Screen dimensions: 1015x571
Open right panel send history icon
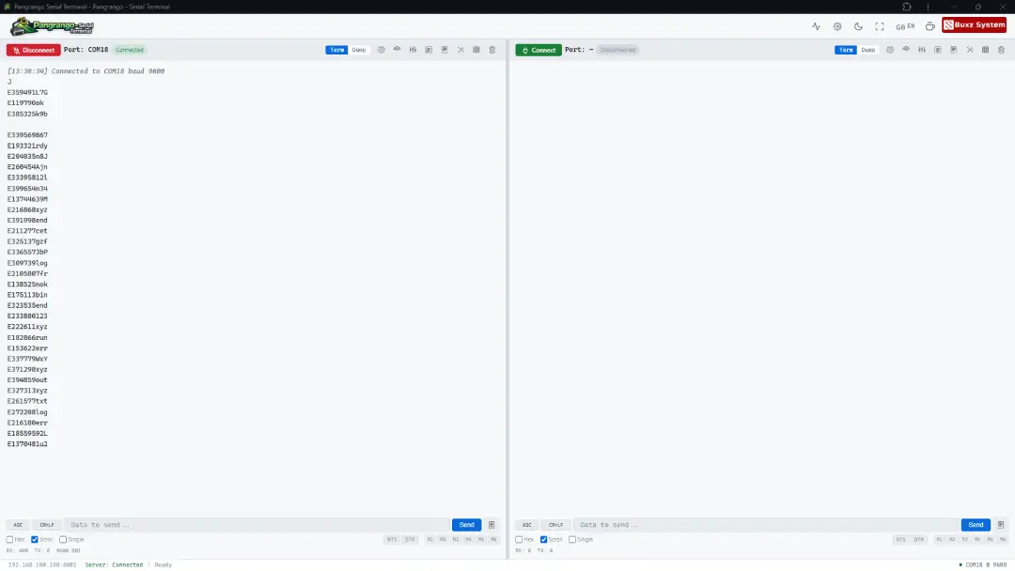1001,525
